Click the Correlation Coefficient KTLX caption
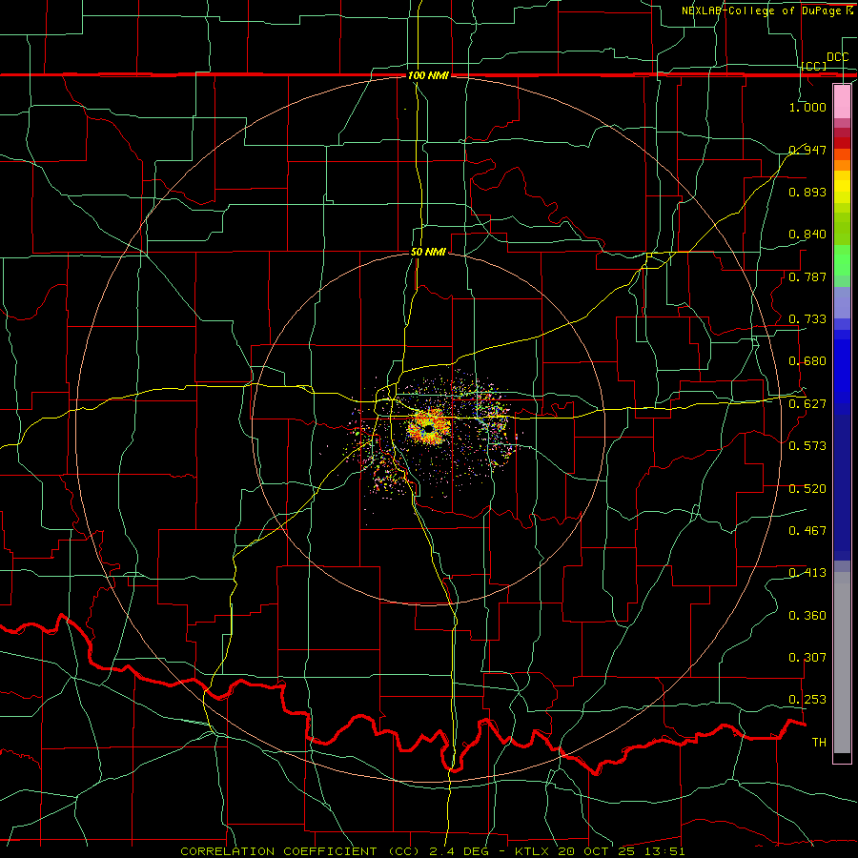The image size is (858, 858). (432, 851)
